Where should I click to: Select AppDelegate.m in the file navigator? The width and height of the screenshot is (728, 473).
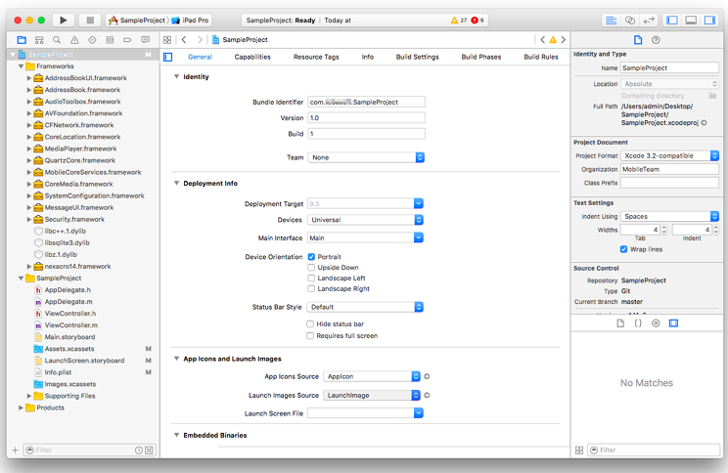point(67,302)
